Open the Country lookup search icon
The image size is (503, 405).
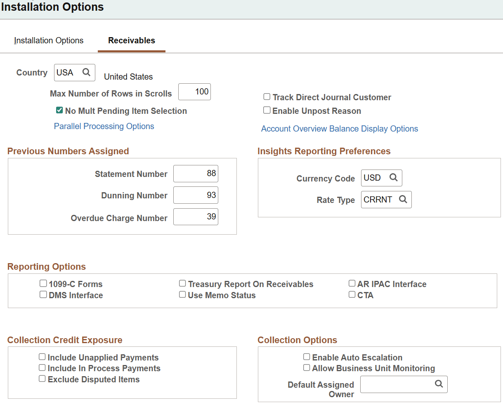pos(87,72)
